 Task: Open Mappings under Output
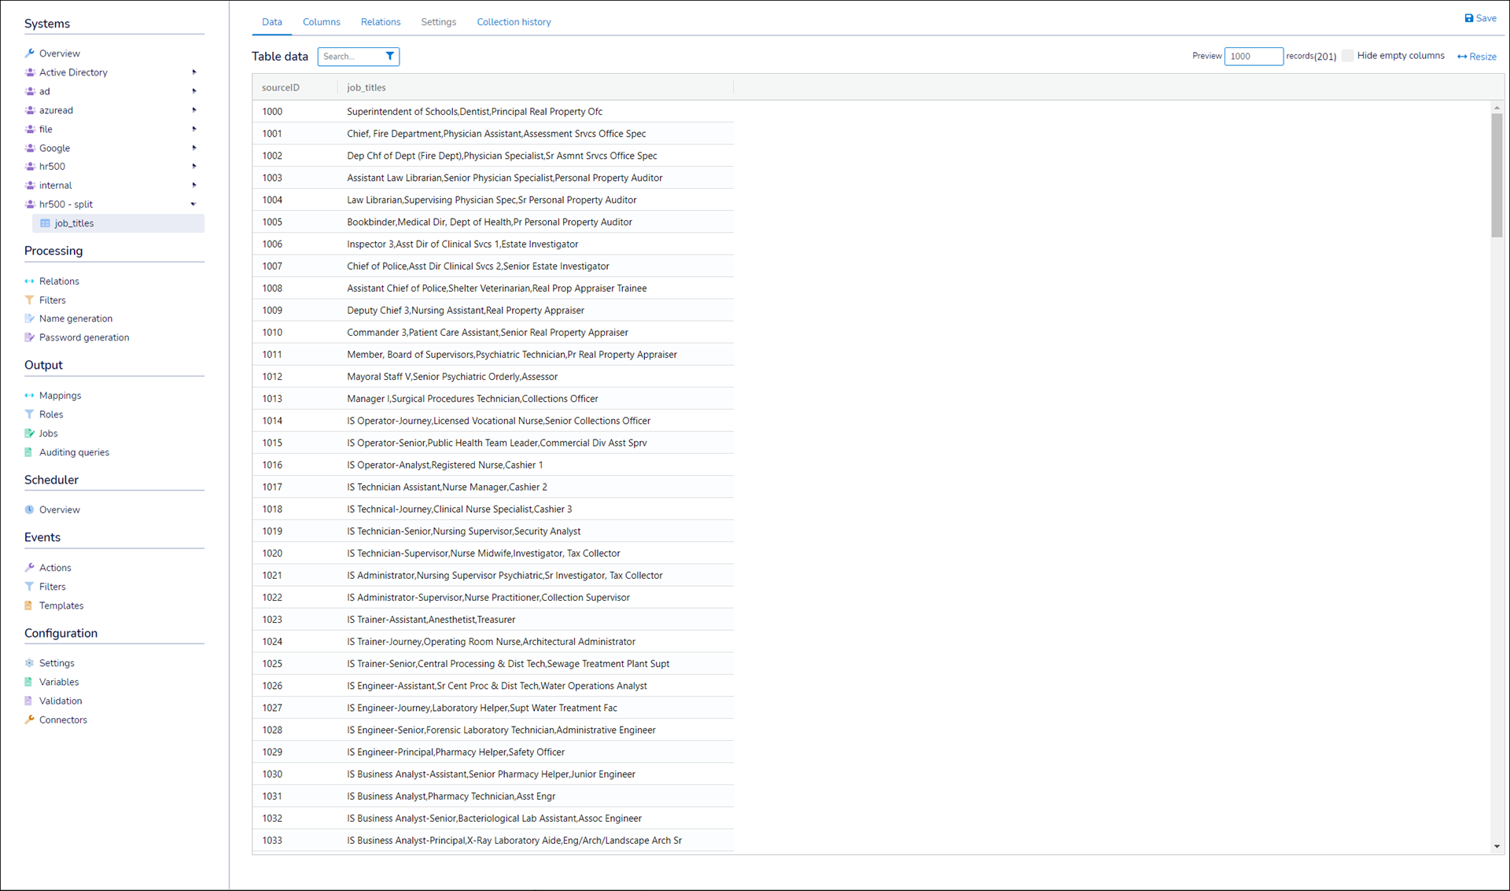click(x=60, y=396)
